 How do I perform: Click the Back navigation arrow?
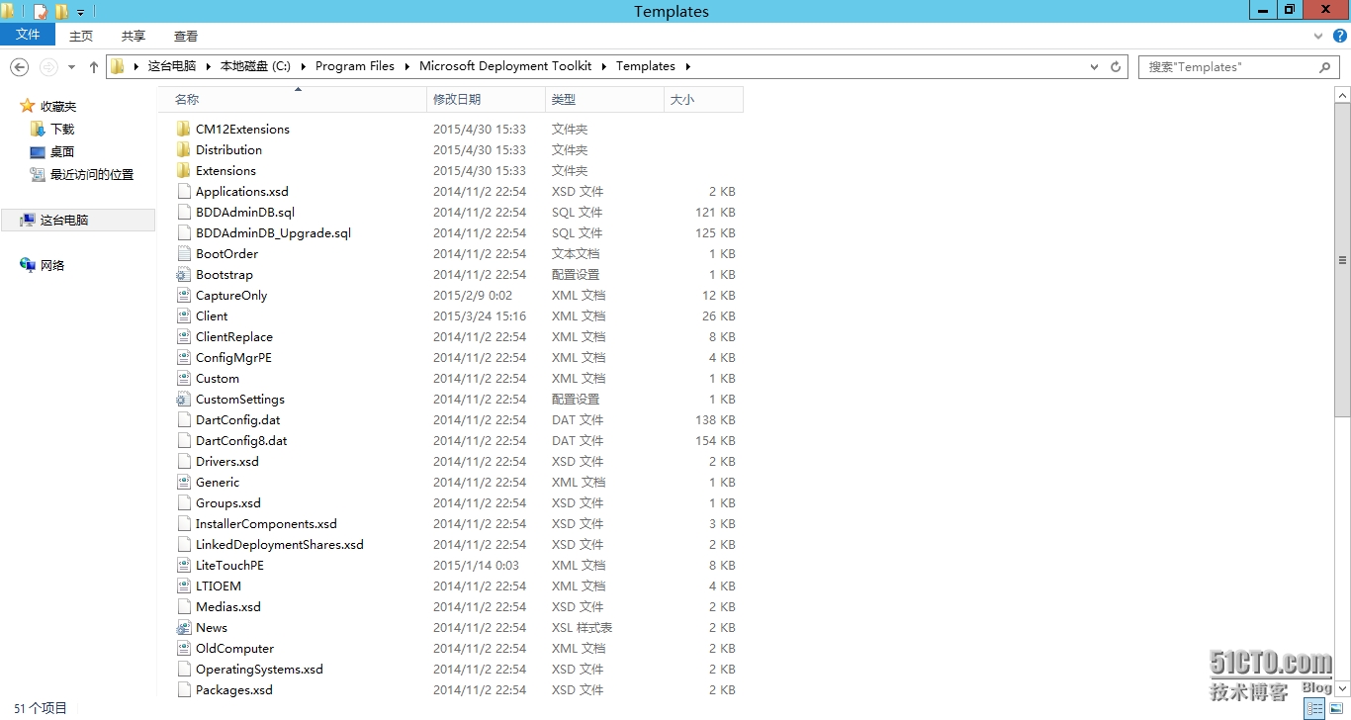coord(19,67)
